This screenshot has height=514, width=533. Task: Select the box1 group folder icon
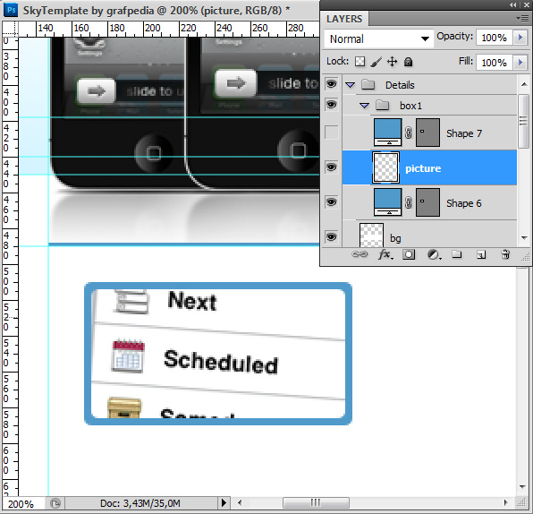point(383,106)
